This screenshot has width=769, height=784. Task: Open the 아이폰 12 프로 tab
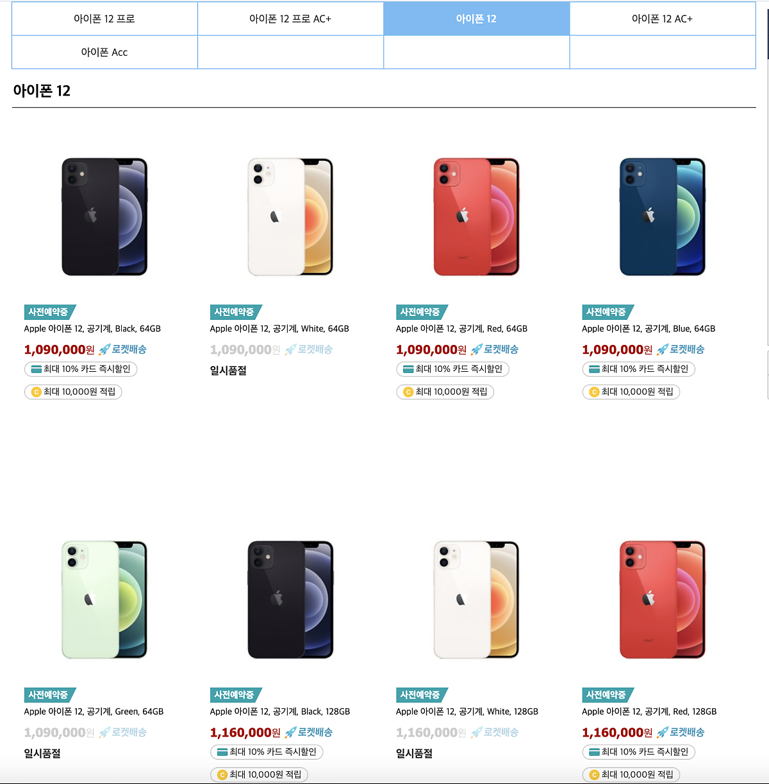pyautogui.click(x=104, y=19)
